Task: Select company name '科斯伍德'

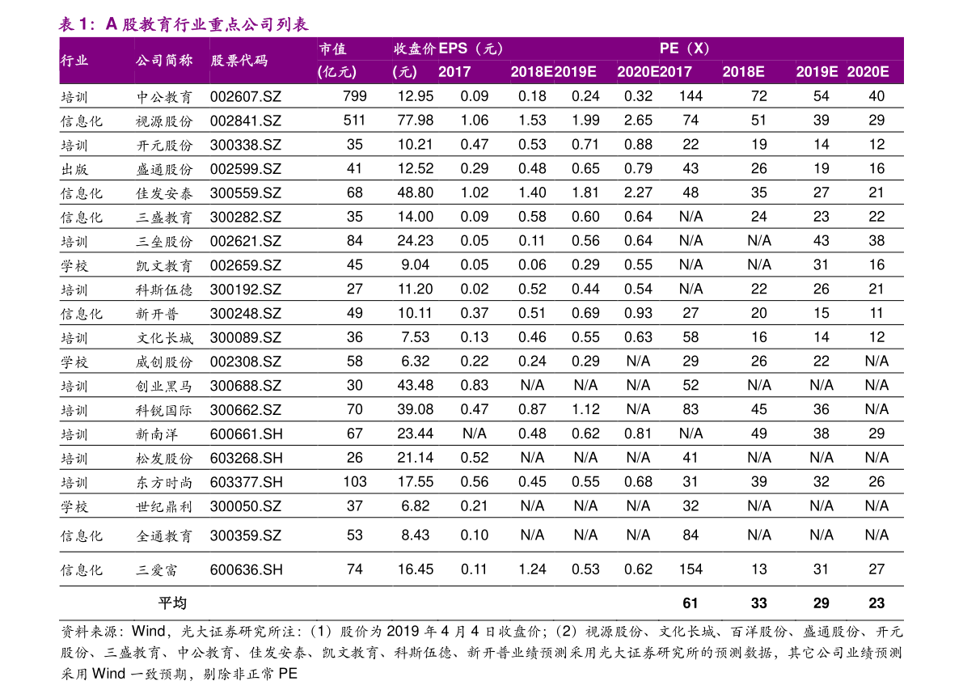Action: click(x=164, y=290)
